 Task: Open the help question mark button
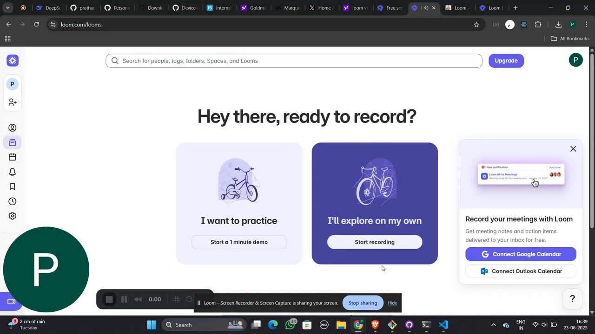click(x=573, y=299)
